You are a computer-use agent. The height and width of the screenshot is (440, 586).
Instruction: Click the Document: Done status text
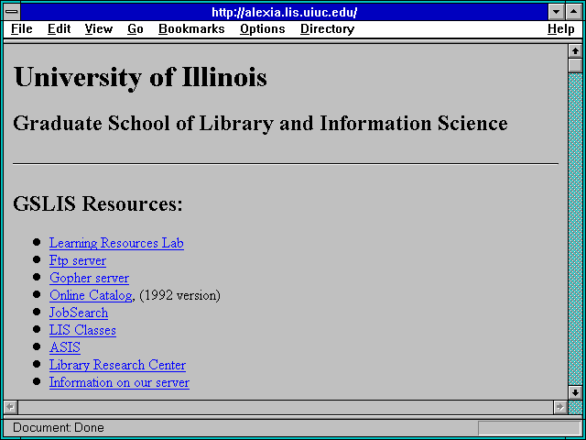click(59, 428)
